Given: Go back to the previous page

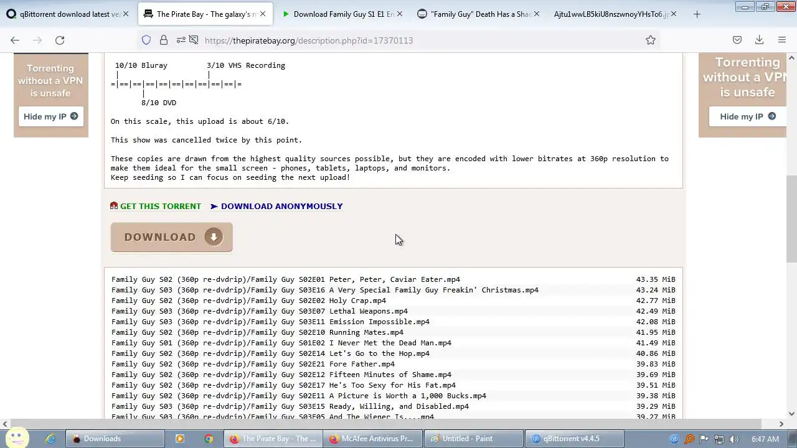Looking at the screenshot, I should [15, 40].
